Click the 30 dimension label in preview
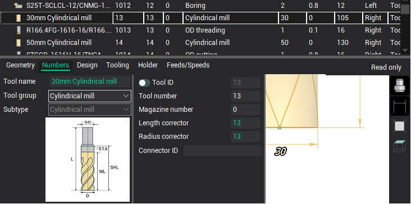Image resolution: width=411 pixels, height=204 pixels. point(280,151)
